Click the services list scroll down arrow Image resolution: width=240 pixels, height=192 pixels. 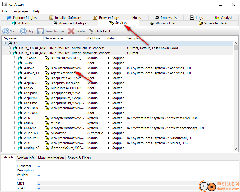point(236,149)
